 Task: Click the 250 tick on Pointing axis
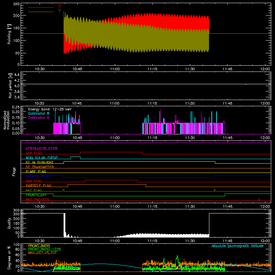click(16, 4)
